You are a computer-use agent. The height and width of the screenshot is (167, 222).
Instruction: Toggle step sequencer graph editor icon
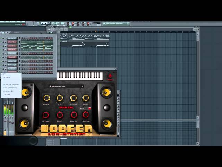tap(48, 33)
